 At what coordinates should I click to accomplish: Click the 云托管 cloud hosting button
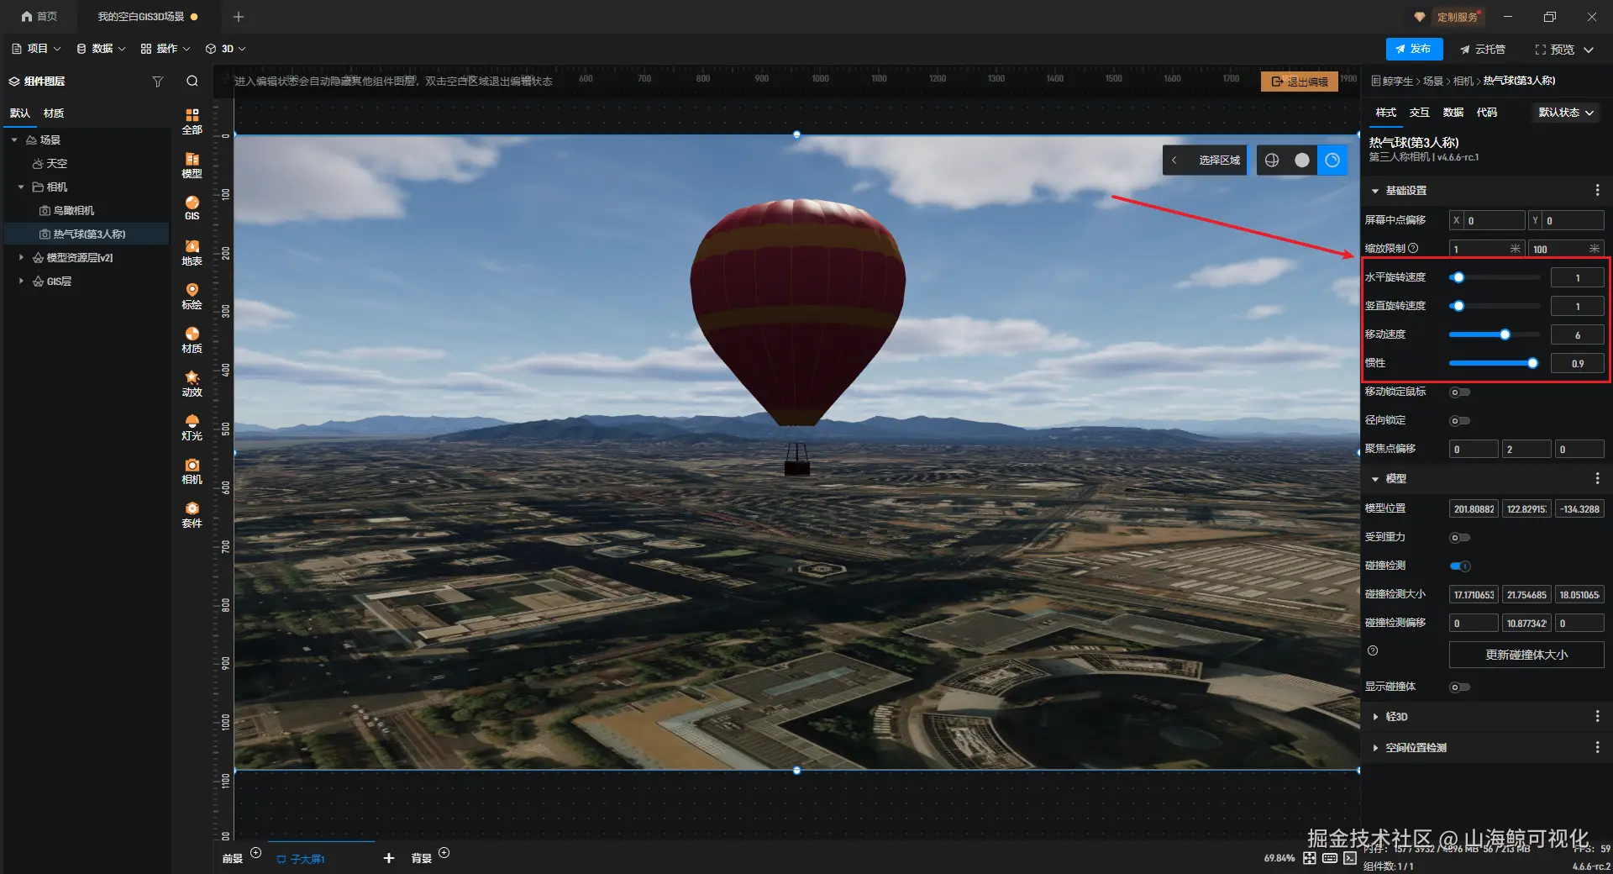[x=1483, y=49]
